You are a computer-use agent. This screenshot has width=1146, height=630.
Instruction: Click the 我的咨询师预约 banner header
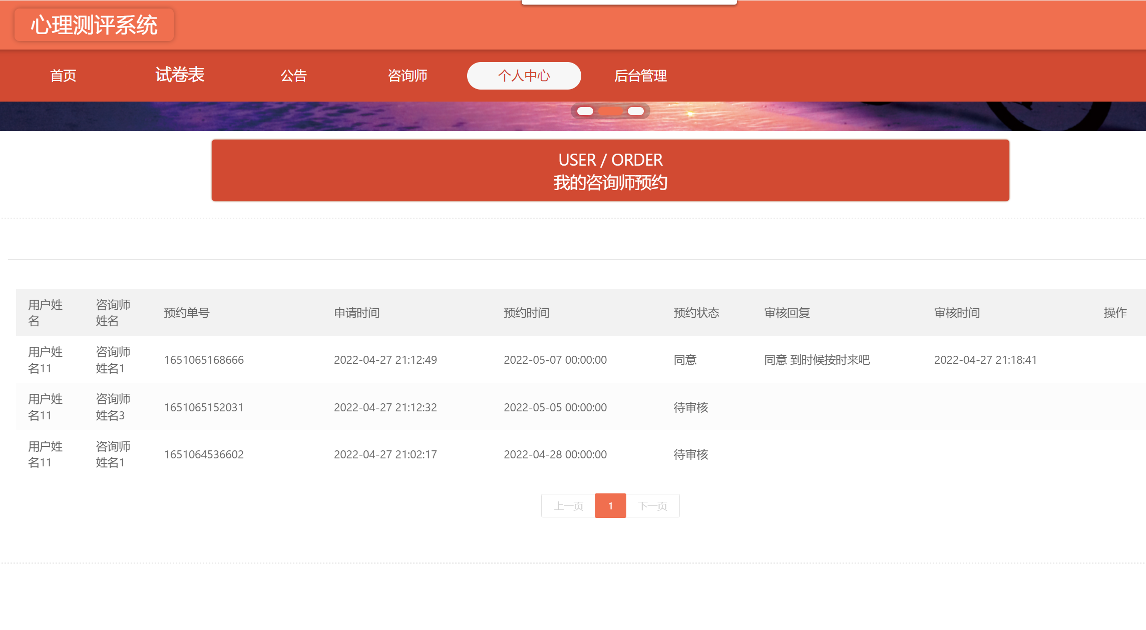click(x=611, y=182)
